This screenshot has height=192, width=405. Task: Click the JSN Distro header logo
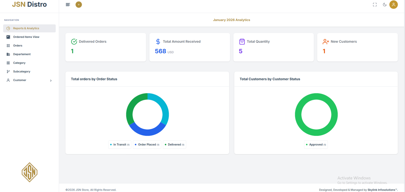click(29, 5)
